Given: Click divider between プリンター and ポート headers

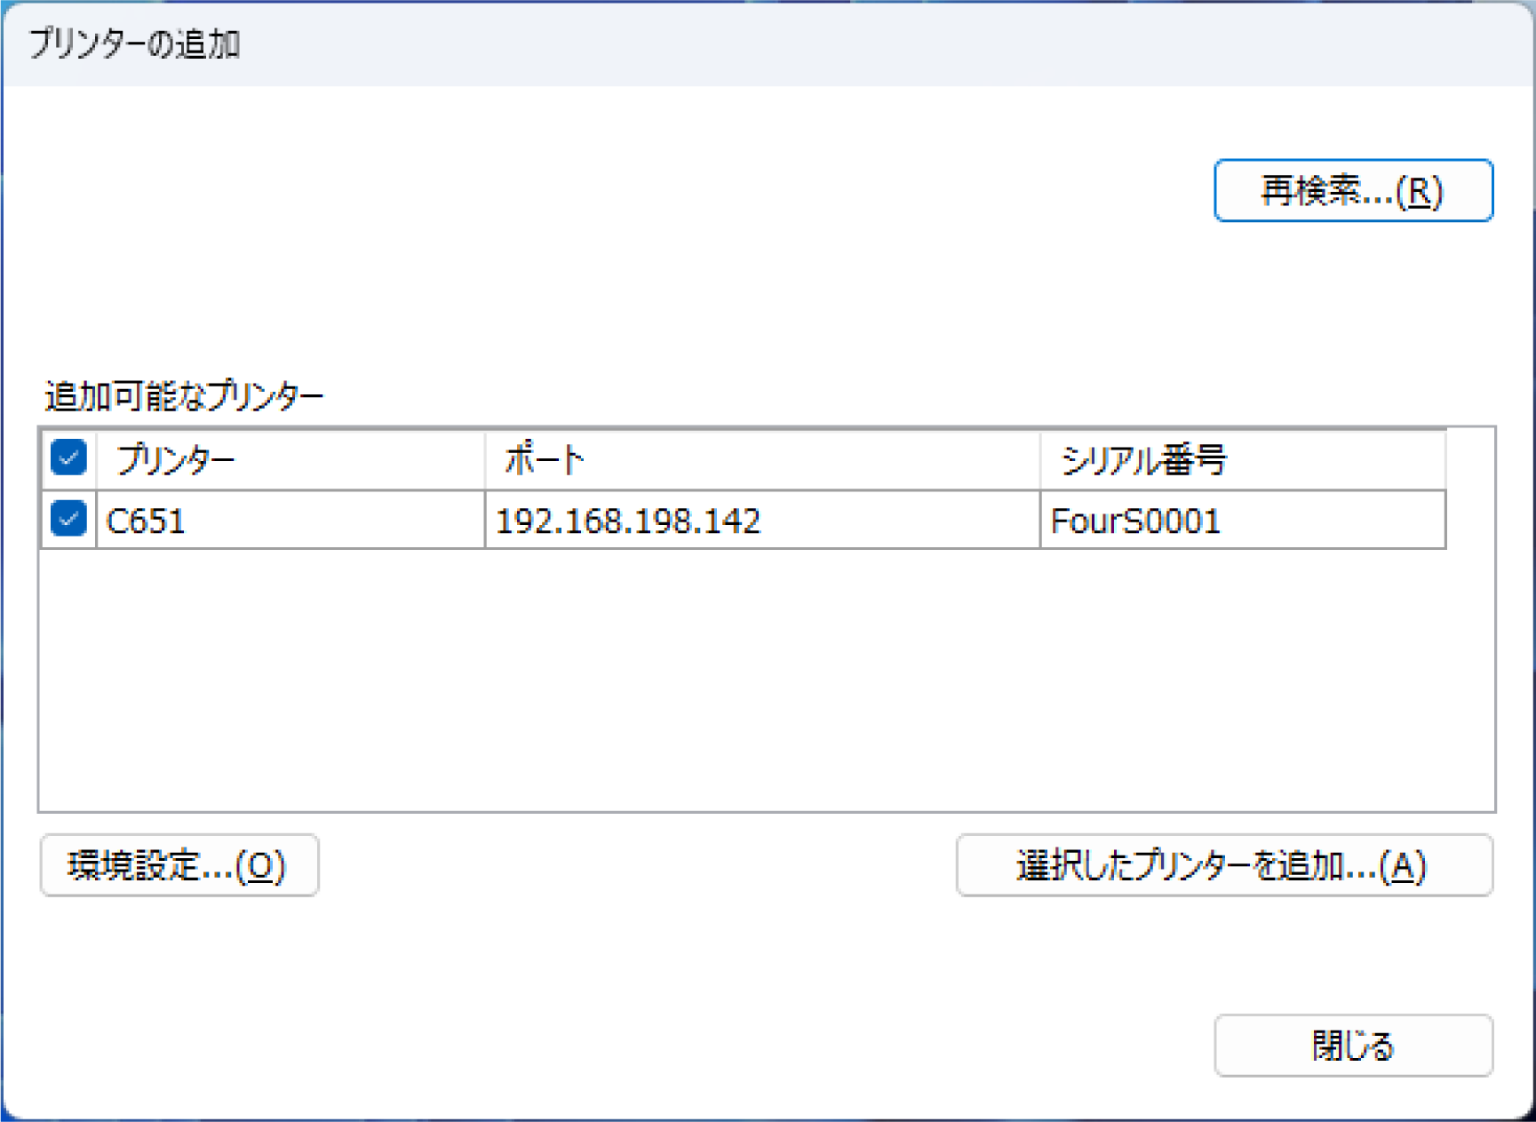Looking at the screenshot, I should (485, 460).
